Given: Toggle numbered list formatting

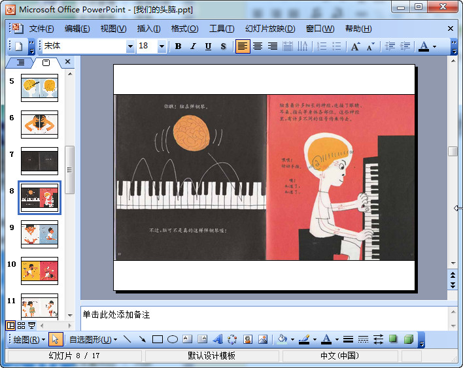Looking at the screenshot, I should 321,46.
